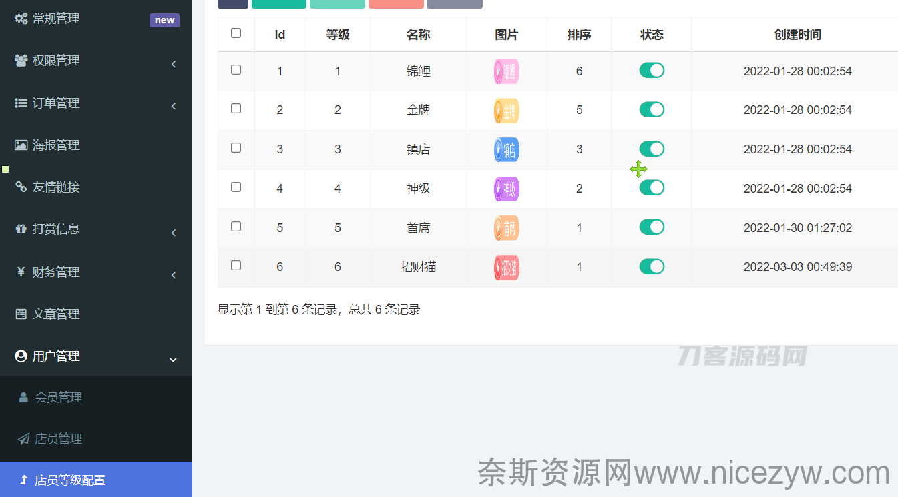Click the 图片 column header
This screenshot has height=497, width=898.
click(507, 35)
